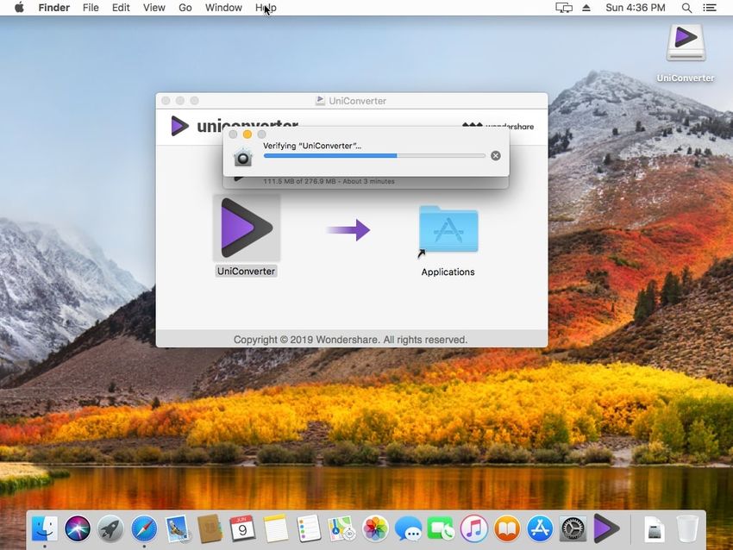Screen dimensions: 733x550
Task: Open the File menu
Action: click(91, 8)
